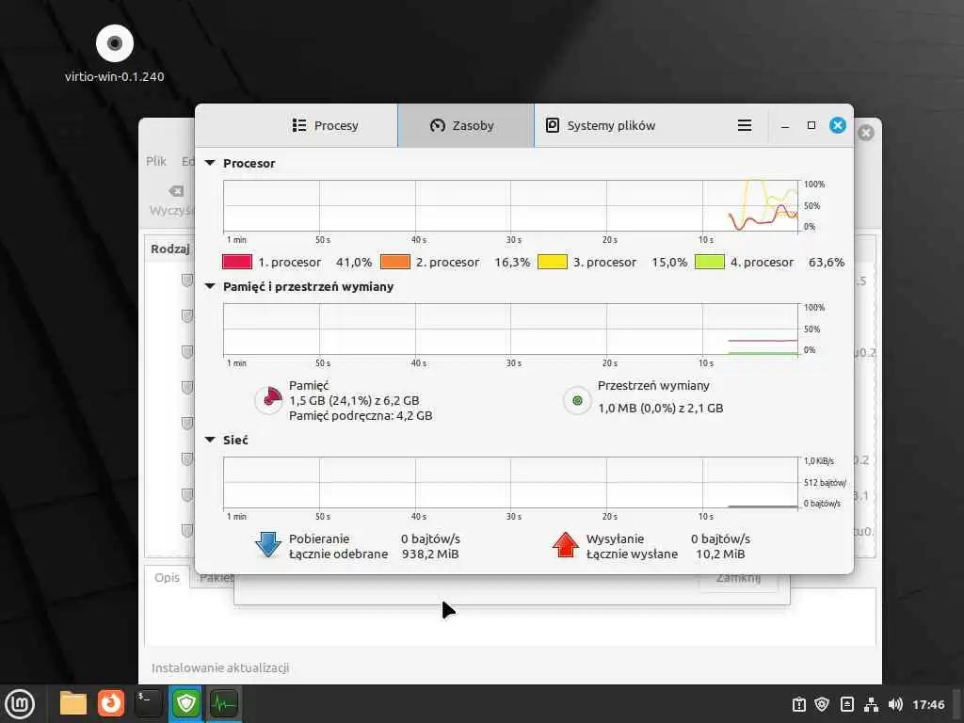
Task: Open Opis tab in Update Manager window
Action: (167, 577)
